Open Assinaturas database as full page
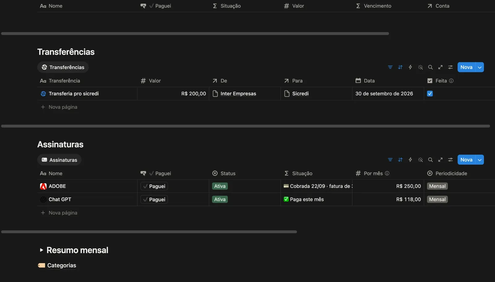 coord(441,160)
